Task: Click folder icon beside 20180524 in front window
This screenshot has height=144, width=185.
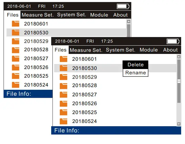Action: [x=63, y=121]
